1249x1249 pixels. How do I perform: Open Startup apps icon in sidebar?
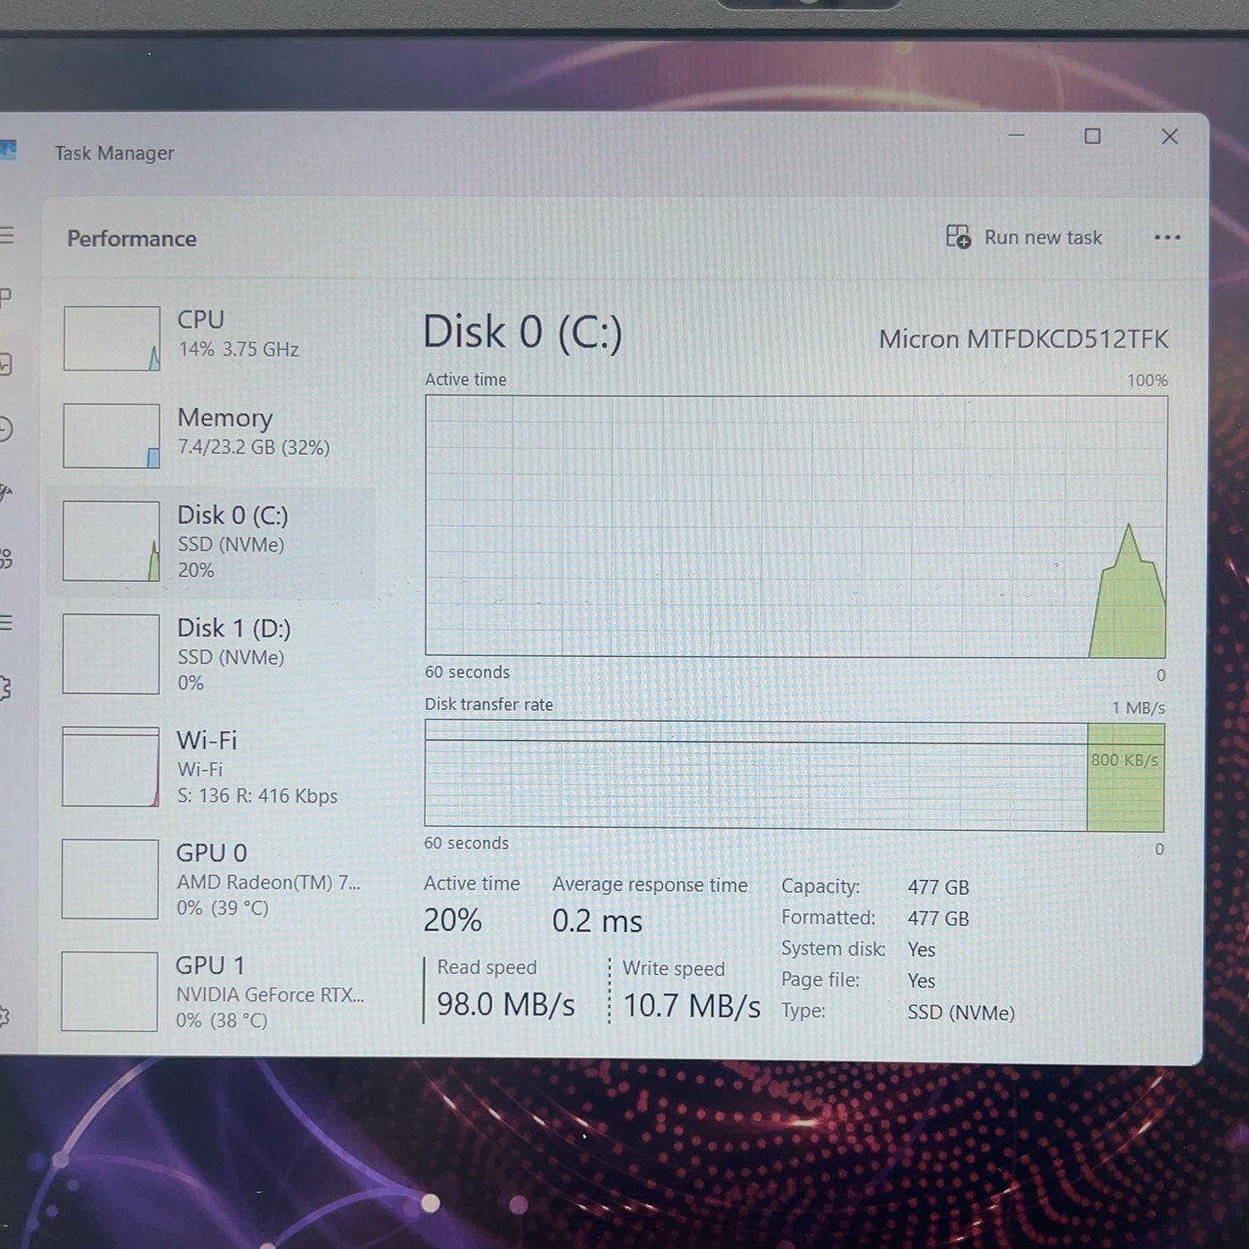coord(5,492)
